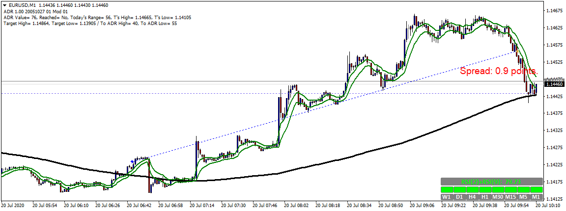566x211 pixels.
Task: Click the RSI(2)+RSI(9): 79.73 readout
Action: [492, 182]
